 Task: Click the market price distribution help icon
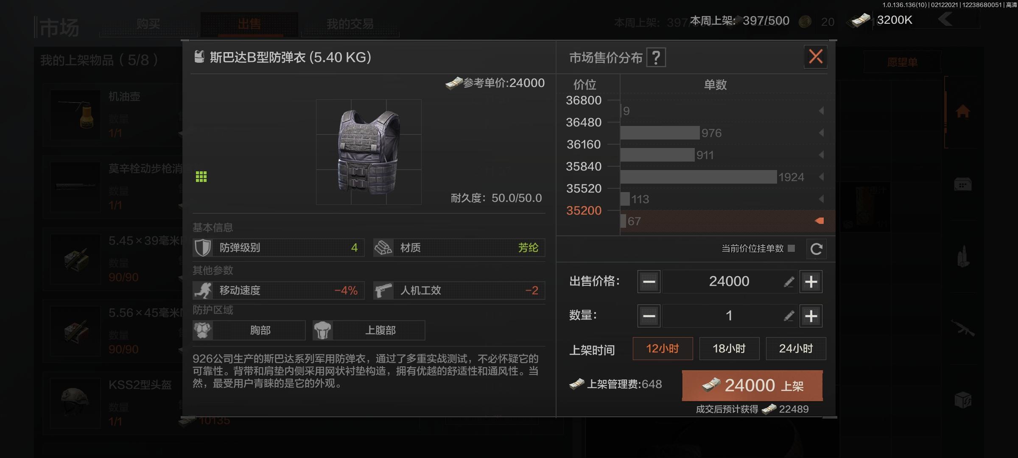click(656, 57)
